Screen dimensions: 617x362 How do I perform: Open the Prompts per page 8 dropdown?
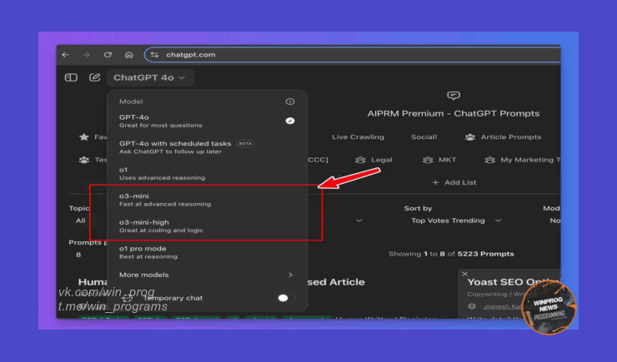78,255
